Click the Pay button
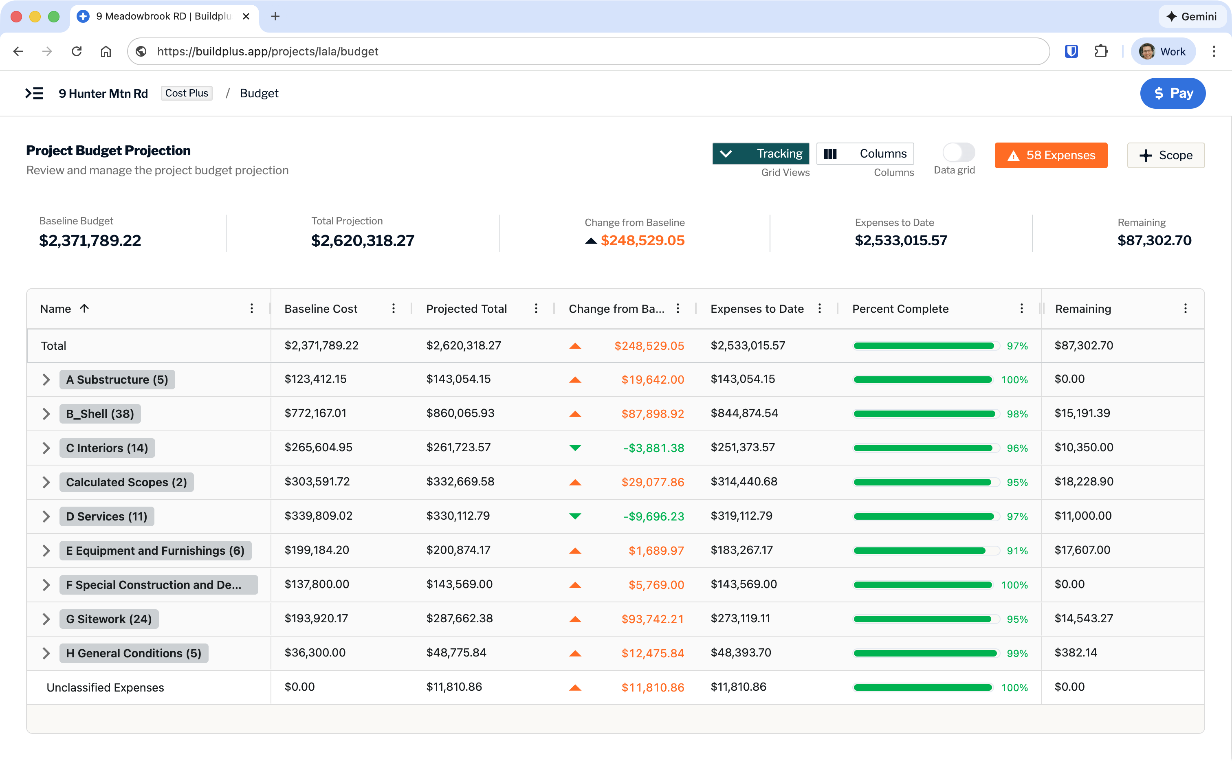1232x773 pixels. tap(1172, 93)
